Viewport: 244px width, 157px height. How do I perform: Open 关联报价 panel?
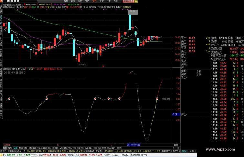click(x=12, y=151)
